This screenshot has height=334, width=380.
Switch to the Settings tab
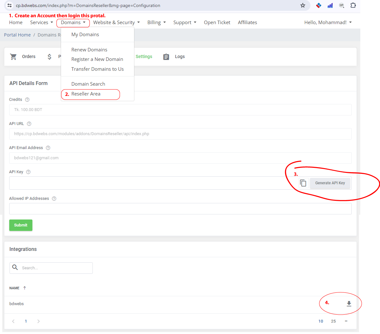pyautogui.click(x=144, y=56)
